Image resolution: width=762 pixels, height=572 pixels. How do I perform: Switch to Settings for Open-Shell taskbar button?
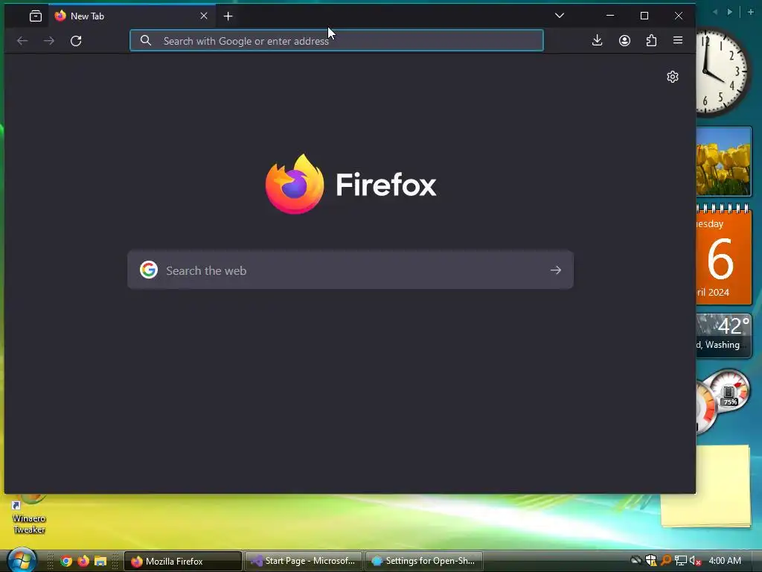(x=423, y=561)
